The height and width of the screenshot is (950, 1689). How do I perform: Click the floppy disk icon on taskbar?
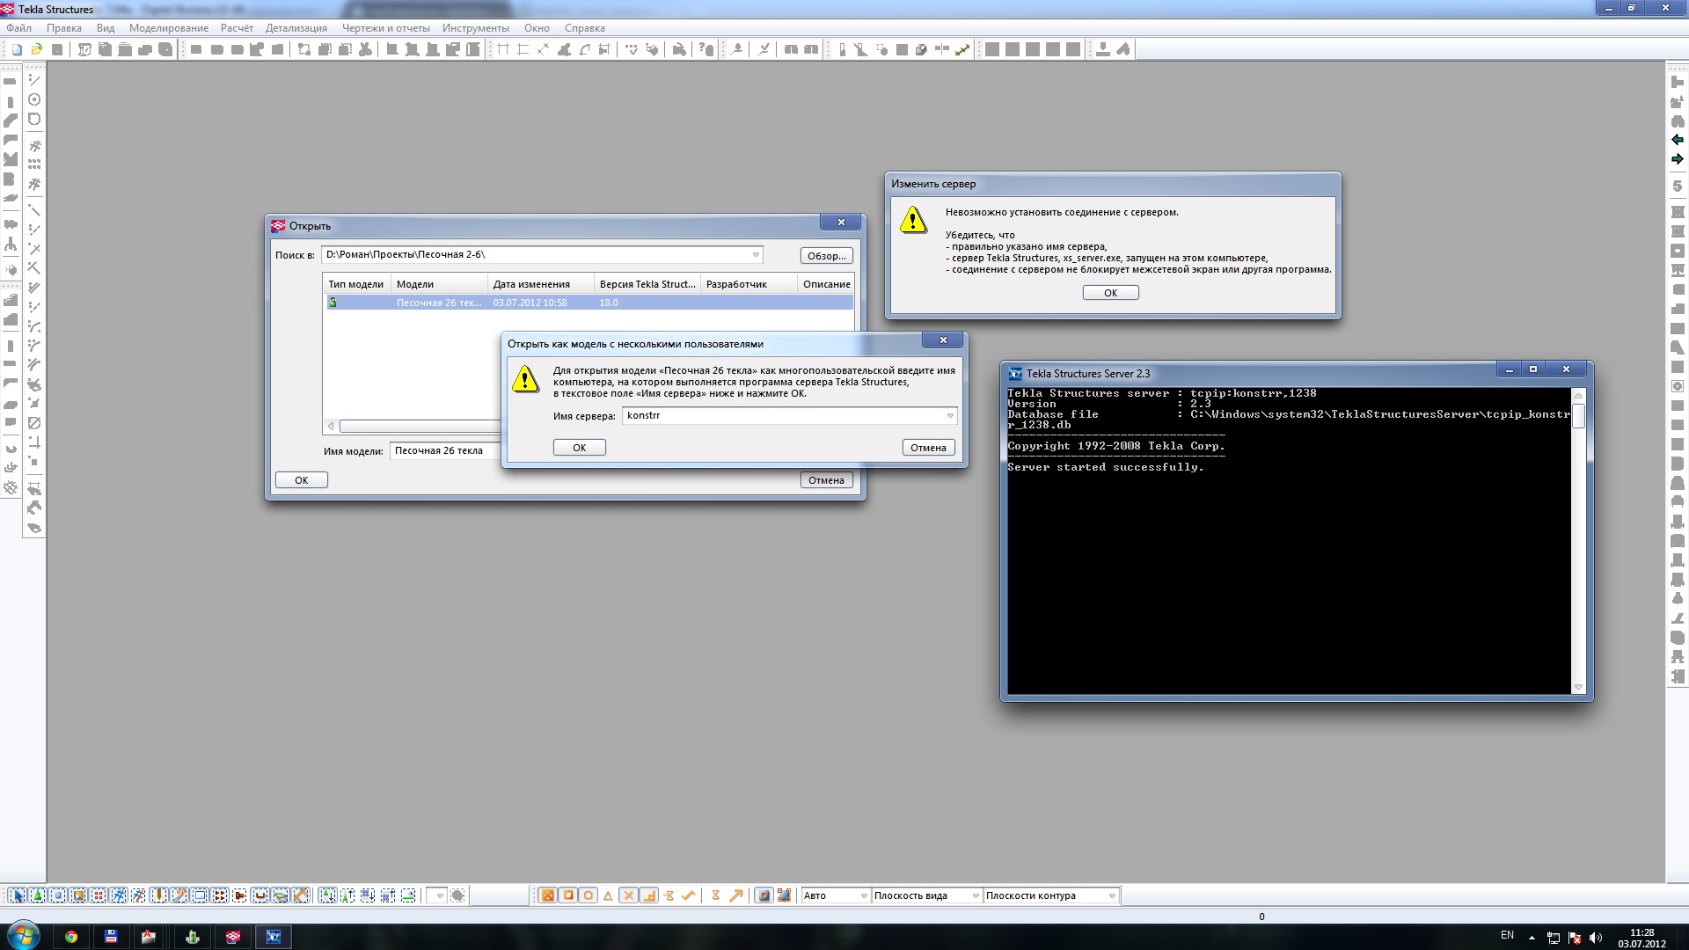coord(111,937)
